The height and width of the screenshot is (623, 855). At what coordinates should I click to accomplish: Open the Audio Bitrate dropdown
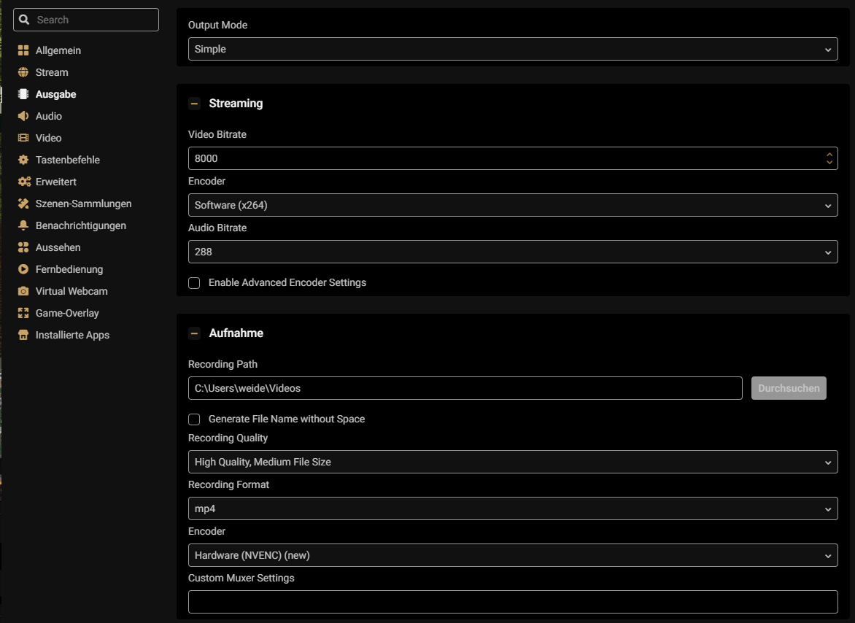513,252
